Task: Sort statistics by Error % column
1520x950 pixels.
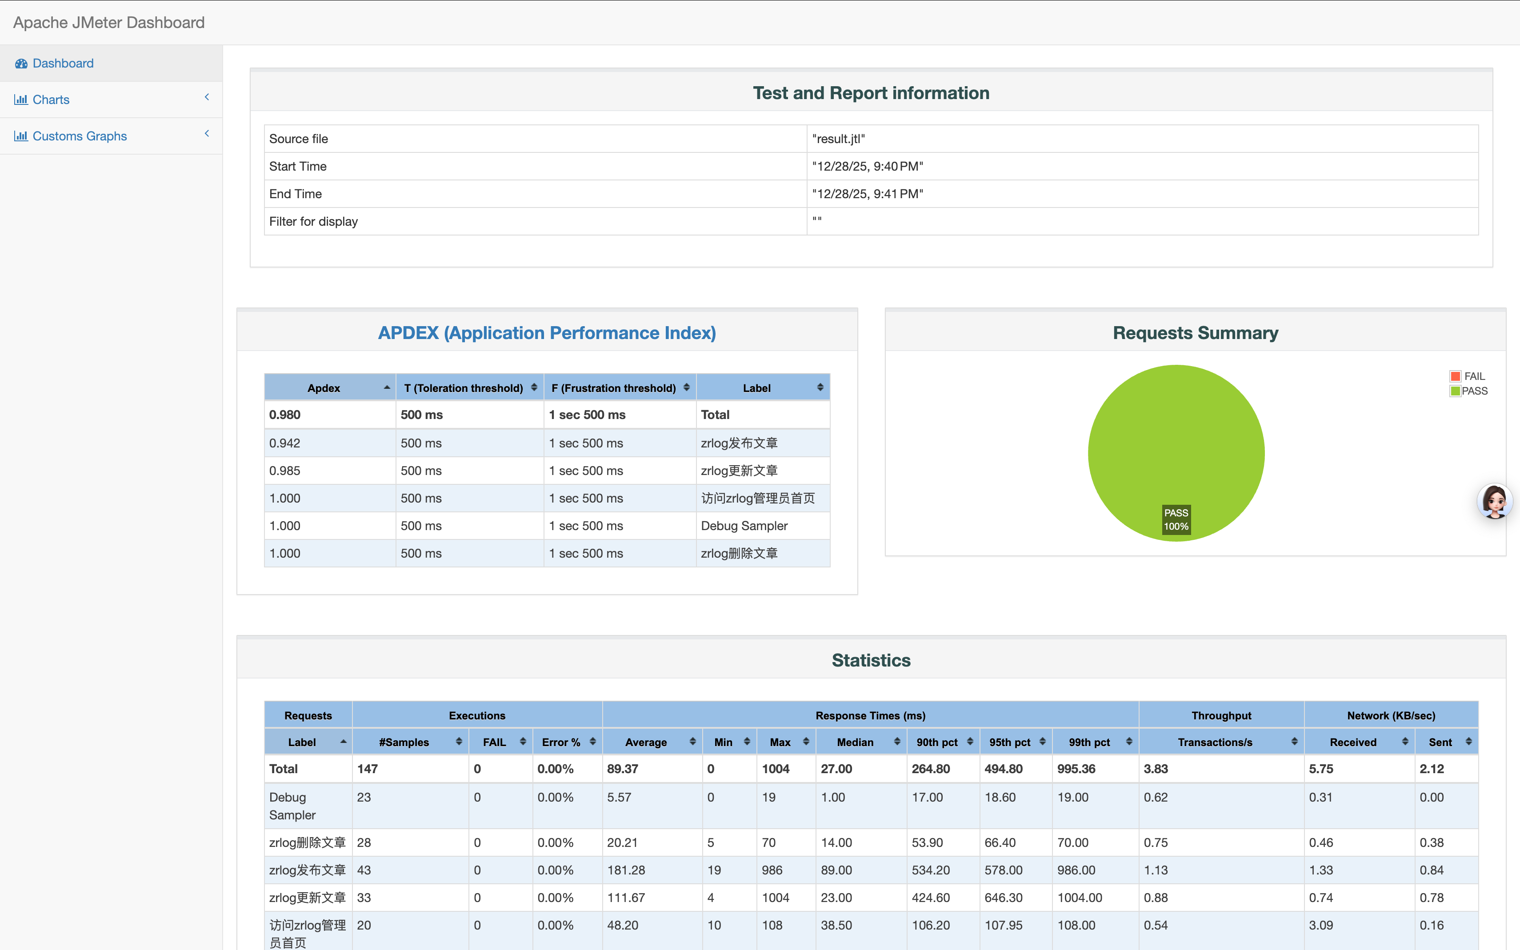Action: coord(560,742)
